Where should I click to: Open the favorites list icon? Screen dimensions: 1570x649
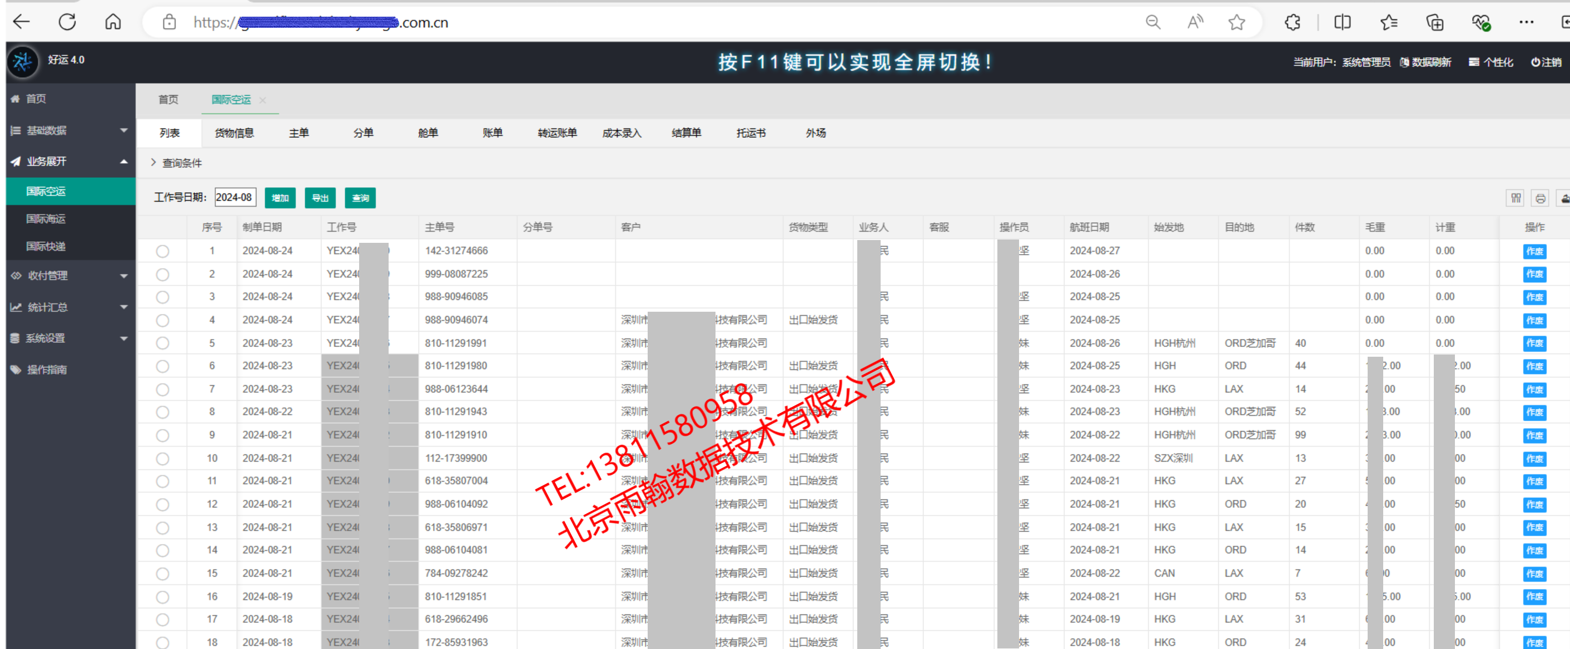[x=1388, y=23]
